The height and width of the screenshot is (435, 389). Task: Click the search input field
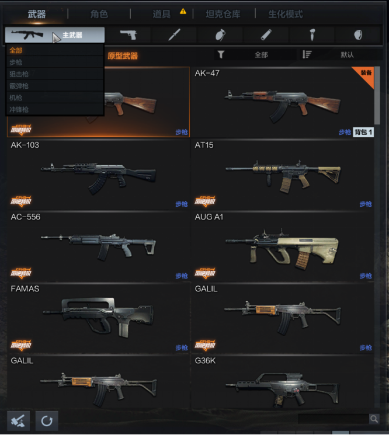point(334,419)
